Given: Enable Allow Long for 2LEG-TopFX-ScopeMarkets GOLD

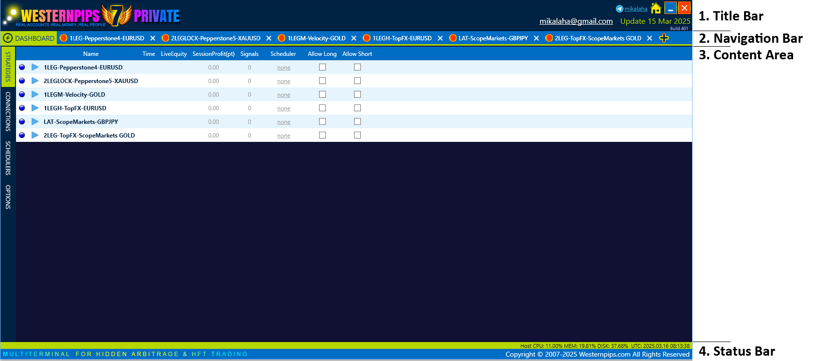Looking at the screenshot, I should 322,135.
